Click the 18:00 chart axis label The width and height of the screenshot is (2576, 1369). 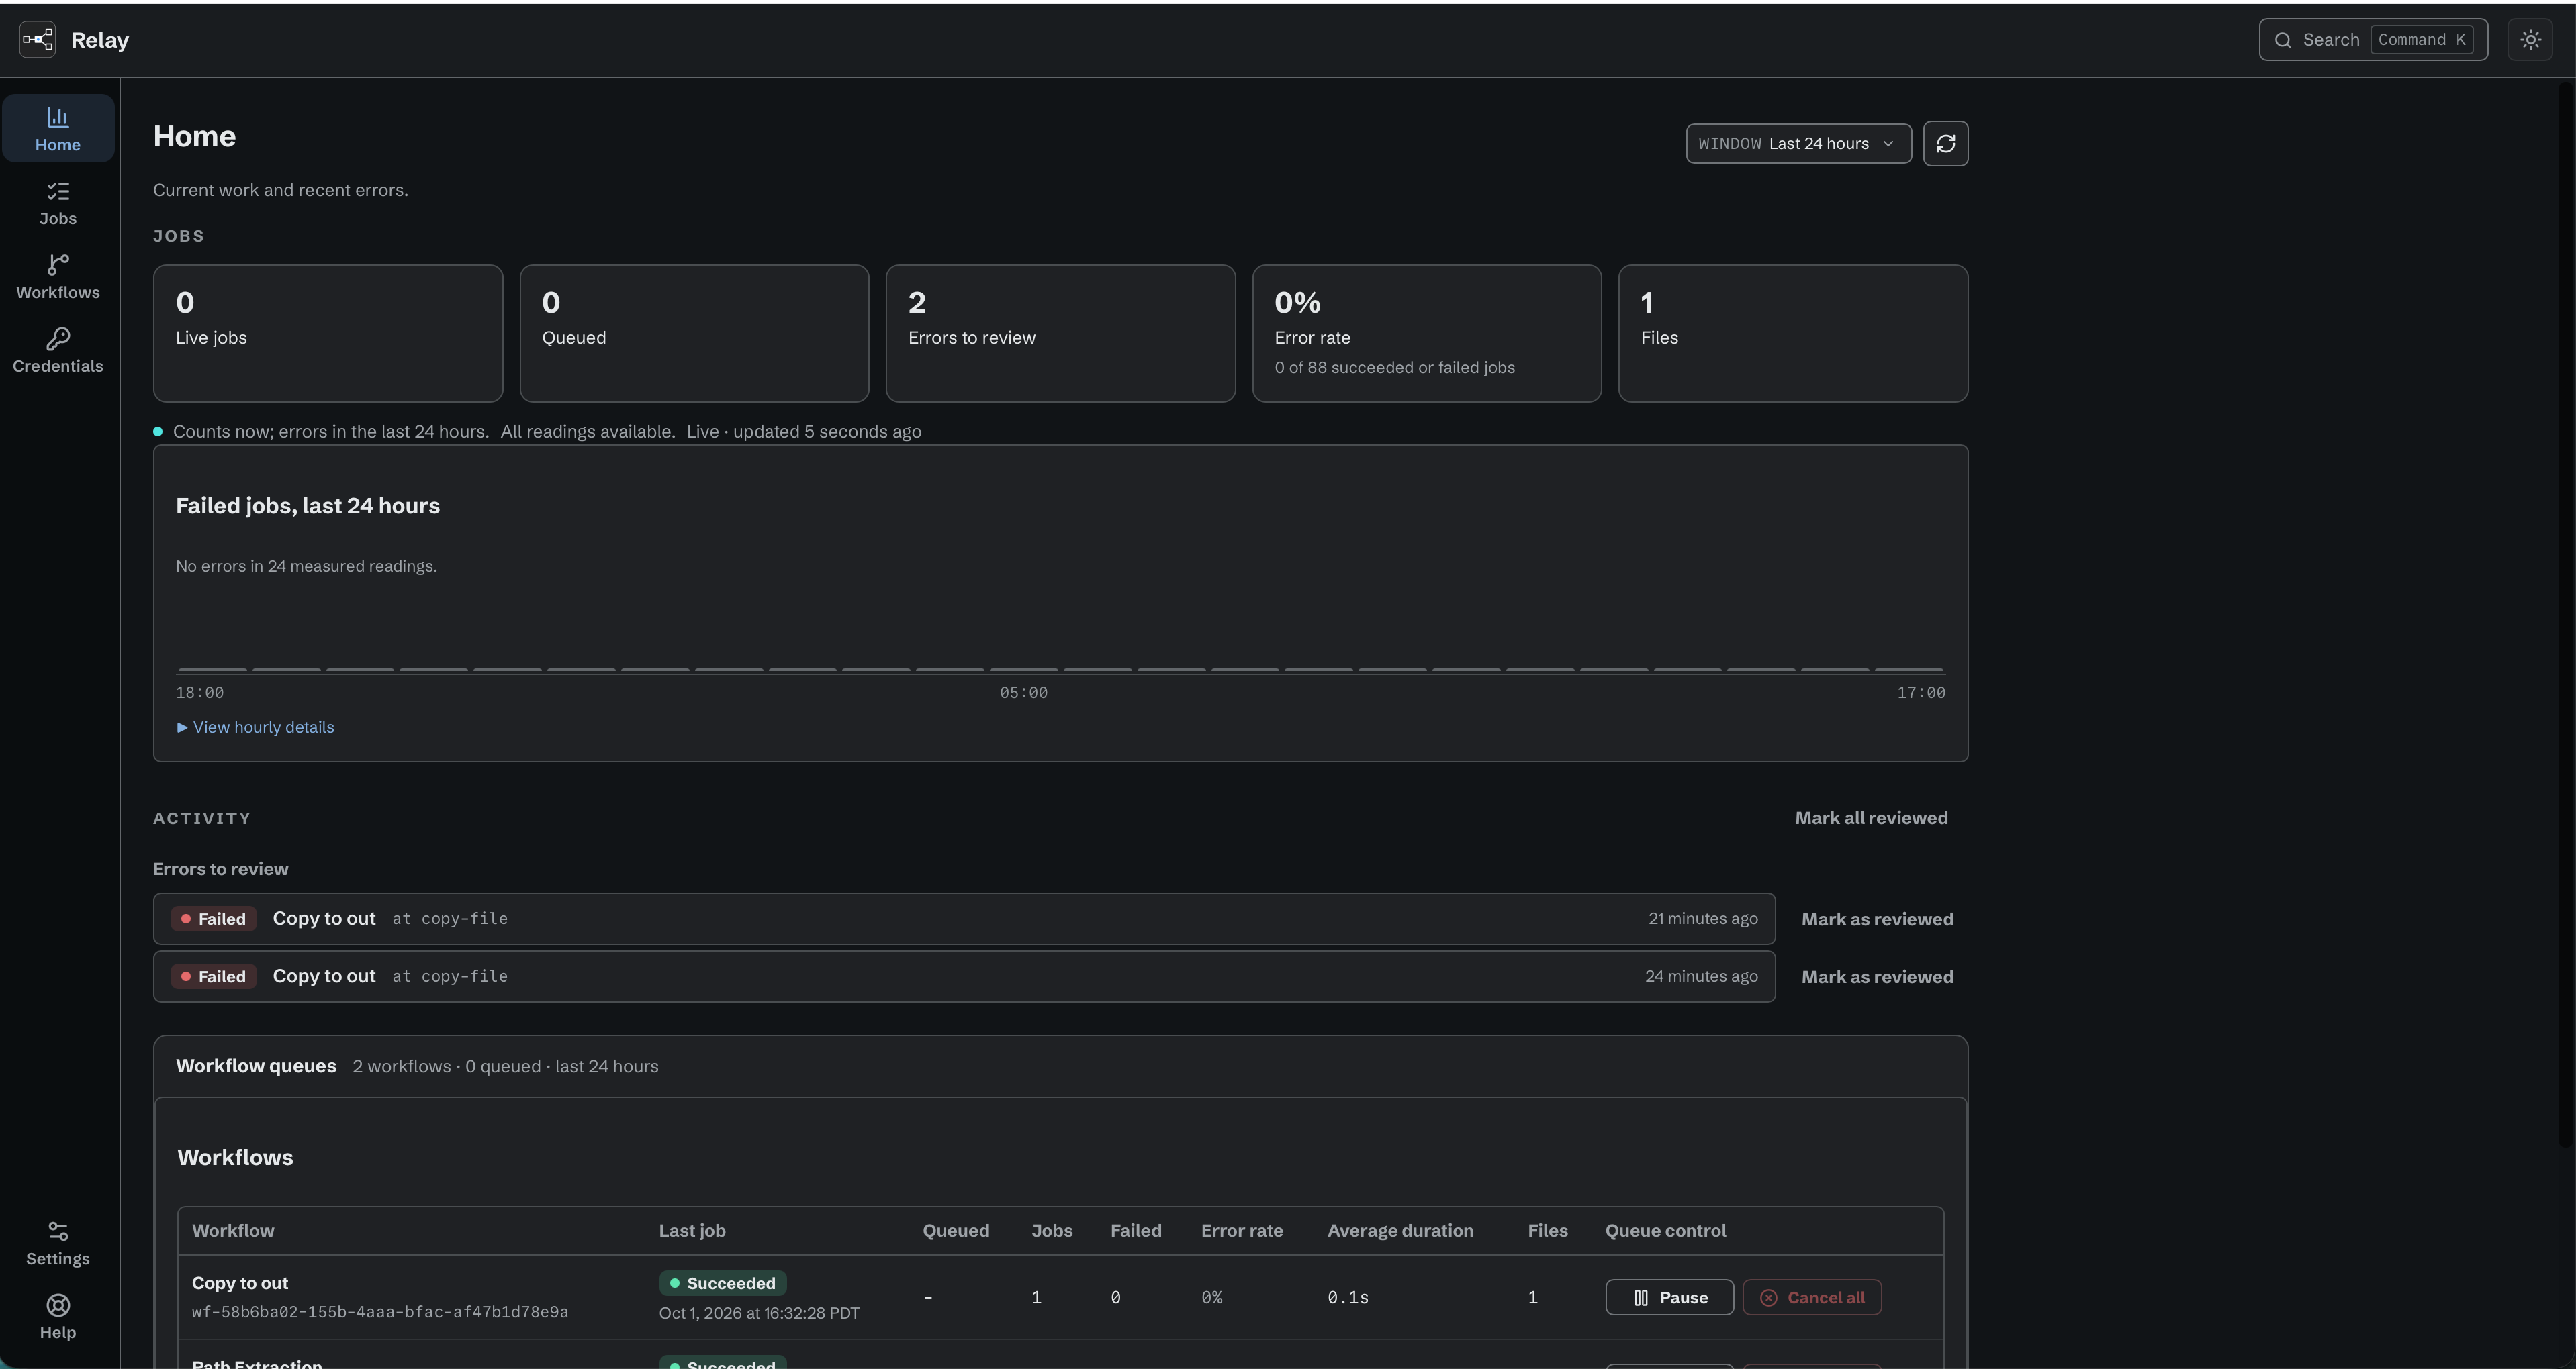[200, 693]
